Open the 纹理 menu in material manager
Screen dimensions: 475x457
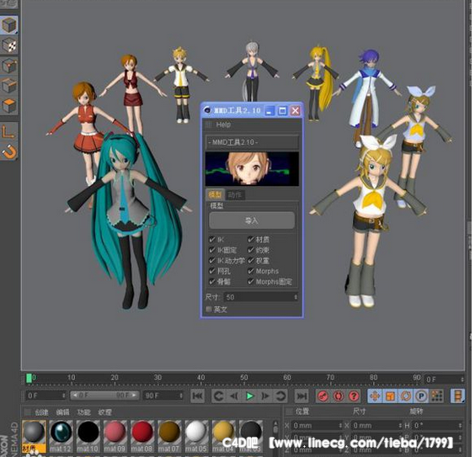click(x=104, y=412)
